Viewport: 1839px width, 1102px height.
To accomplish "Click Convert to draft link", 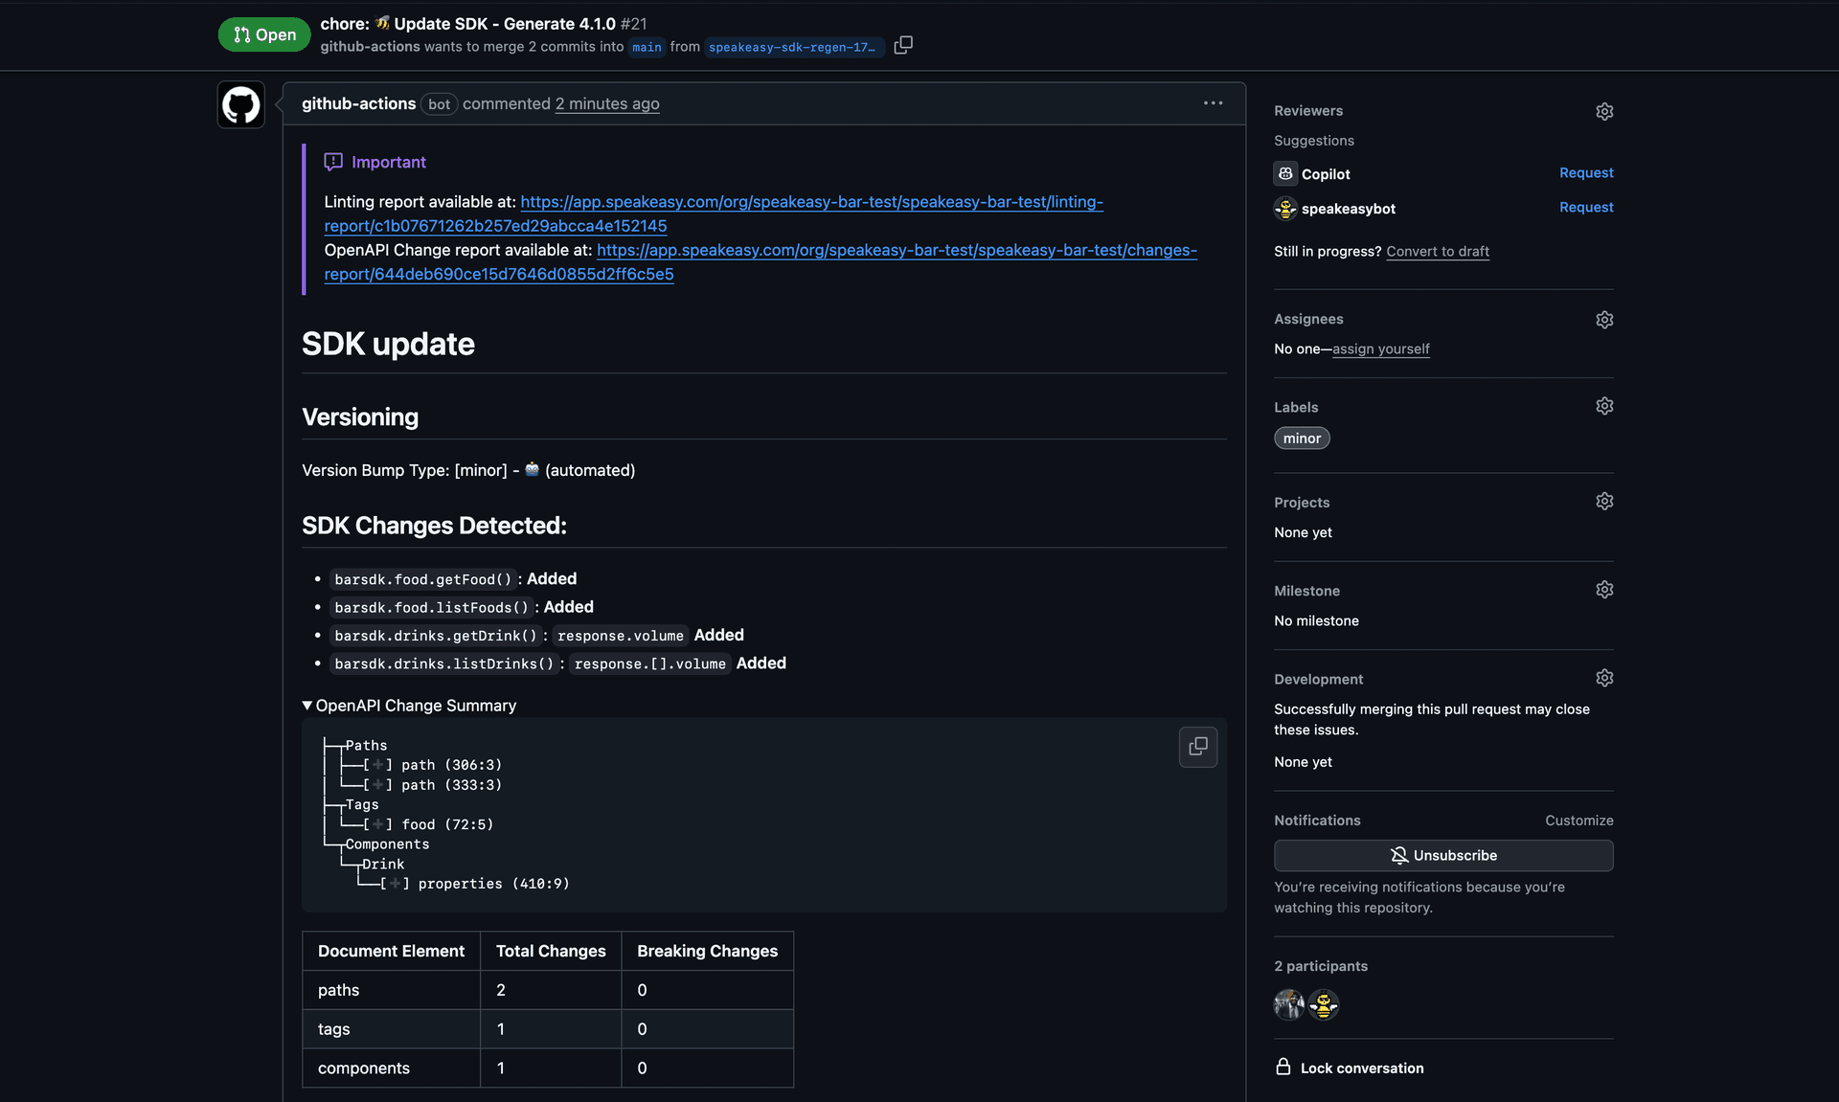I will (1437, 252).
